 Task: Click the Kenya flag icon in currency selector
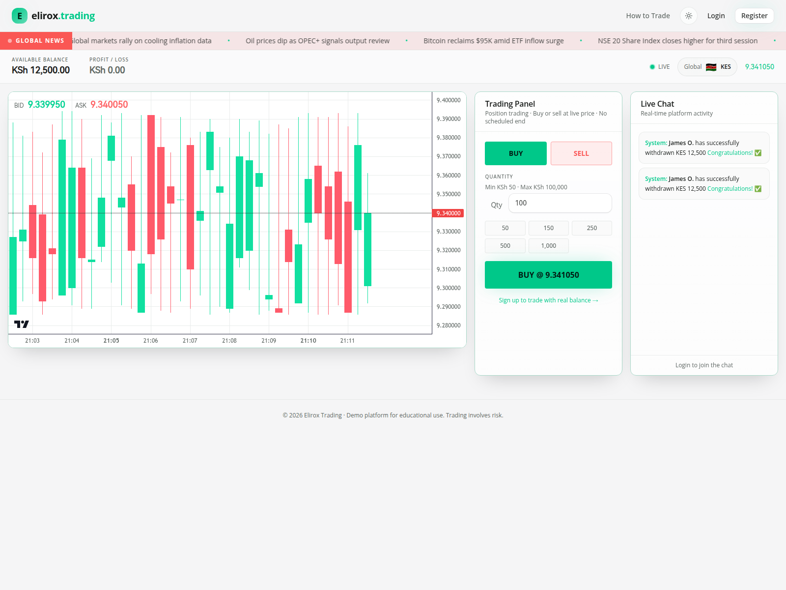click(x=711, y=67)
